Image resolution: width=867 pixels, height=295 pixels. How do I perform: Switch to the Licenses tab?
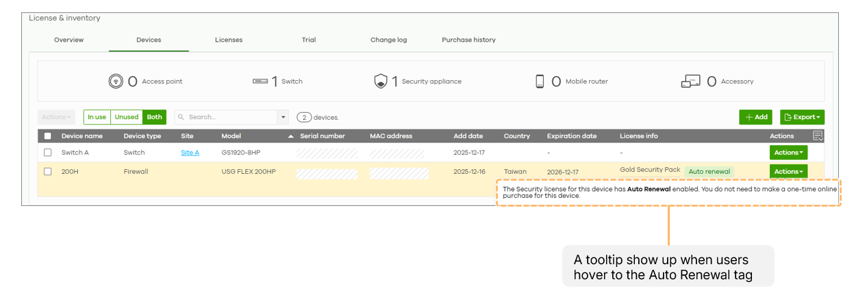pos(229,40)
